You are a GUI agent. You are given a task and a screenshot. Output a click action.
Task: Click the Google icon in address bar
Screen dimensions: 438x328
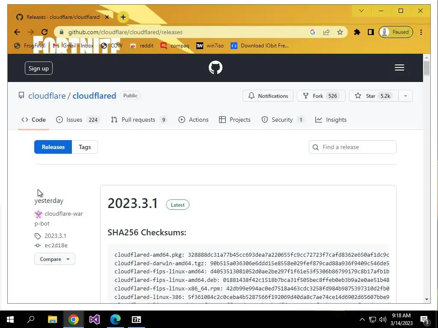[313, 32]
